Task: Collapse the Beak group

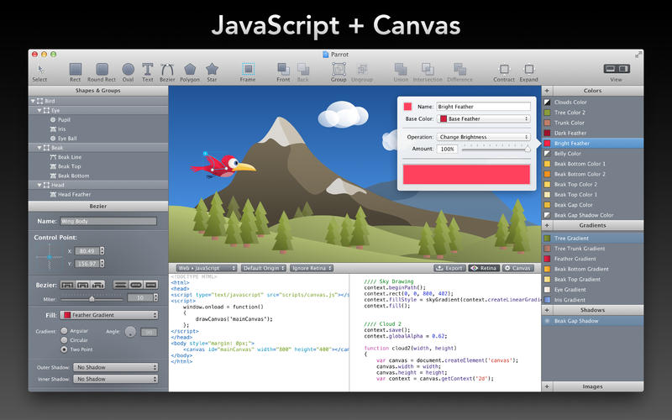Action: 39,148
